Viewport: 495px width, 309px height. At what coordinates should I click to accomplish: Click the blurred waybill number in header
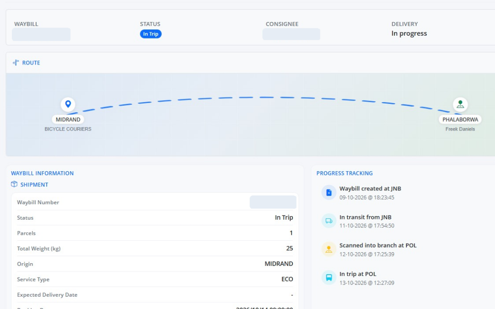[41, 34]
